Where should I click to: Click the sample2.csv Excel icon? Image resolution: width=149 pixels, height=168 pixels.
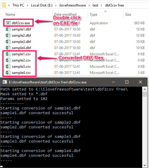click(x=8, y=60)
